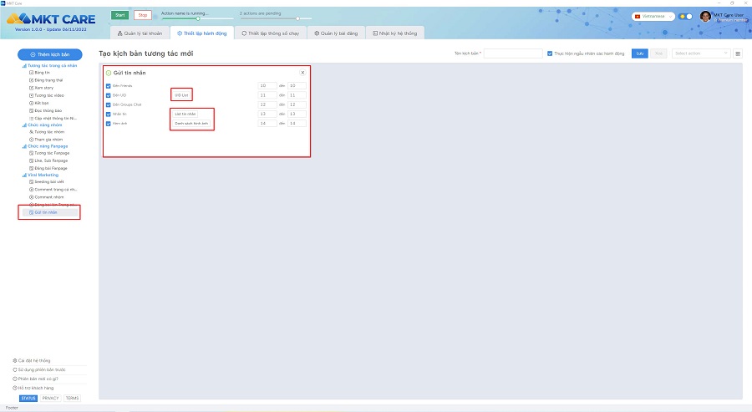Close the Gửi tin nhắn panel
Viewport: 752px width, 412px height.
tap(302, 73)
